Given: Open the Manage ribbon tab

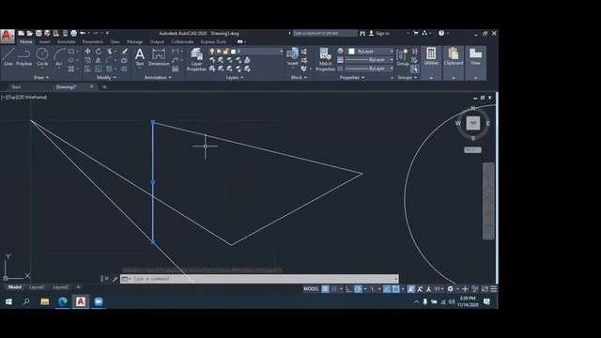Looking at the screenshot, I should pyautogui.click(x=134, y=41).
